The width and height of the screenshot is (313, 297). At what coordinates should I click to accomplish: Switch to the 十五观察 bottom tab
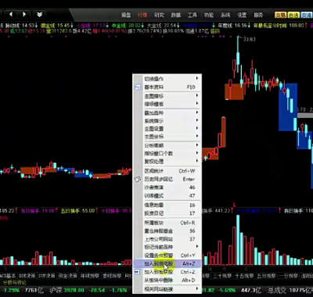coord(244,276)
